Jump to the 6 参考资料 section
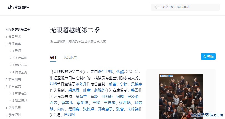 point(13,115)
